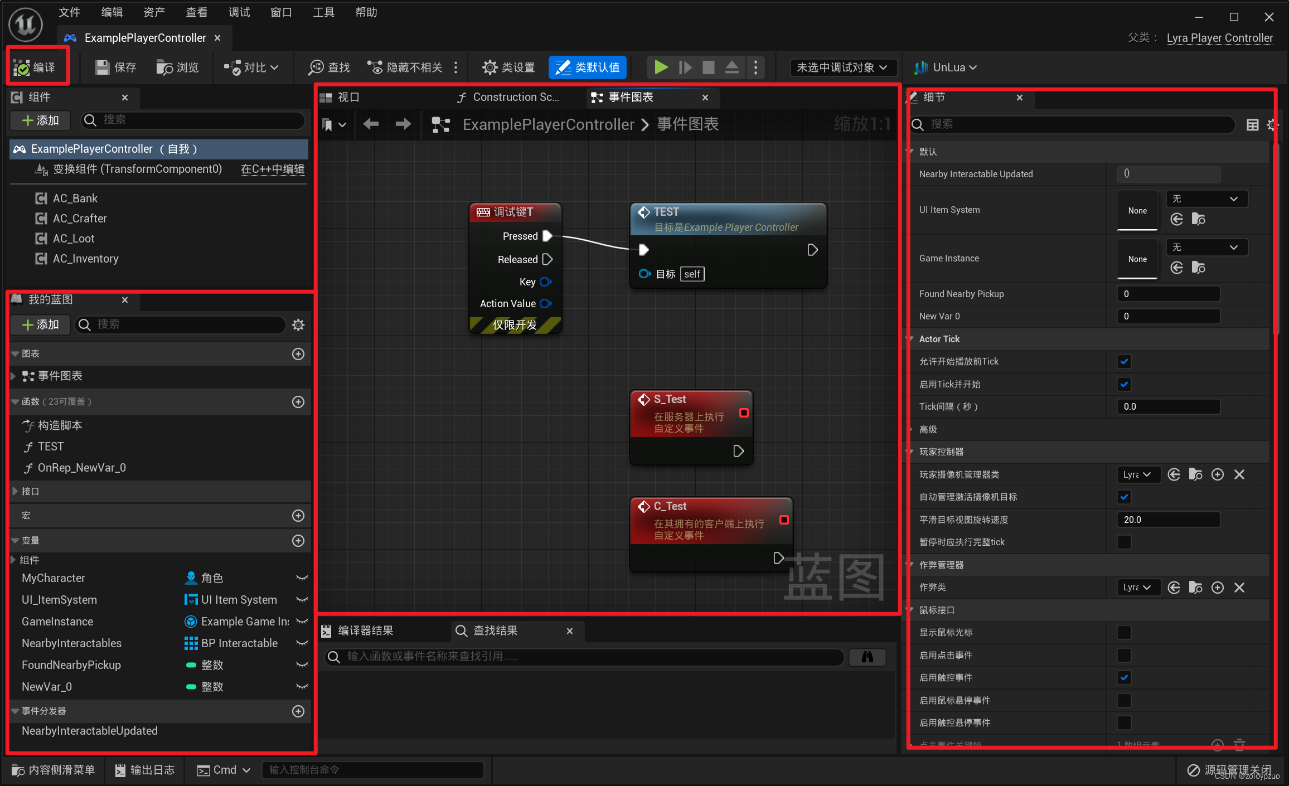This screenshot has width=1289, height=786.
Task: Toggle visibility eye of NewVar_0 variable
Action: click(x=302, y=687)
